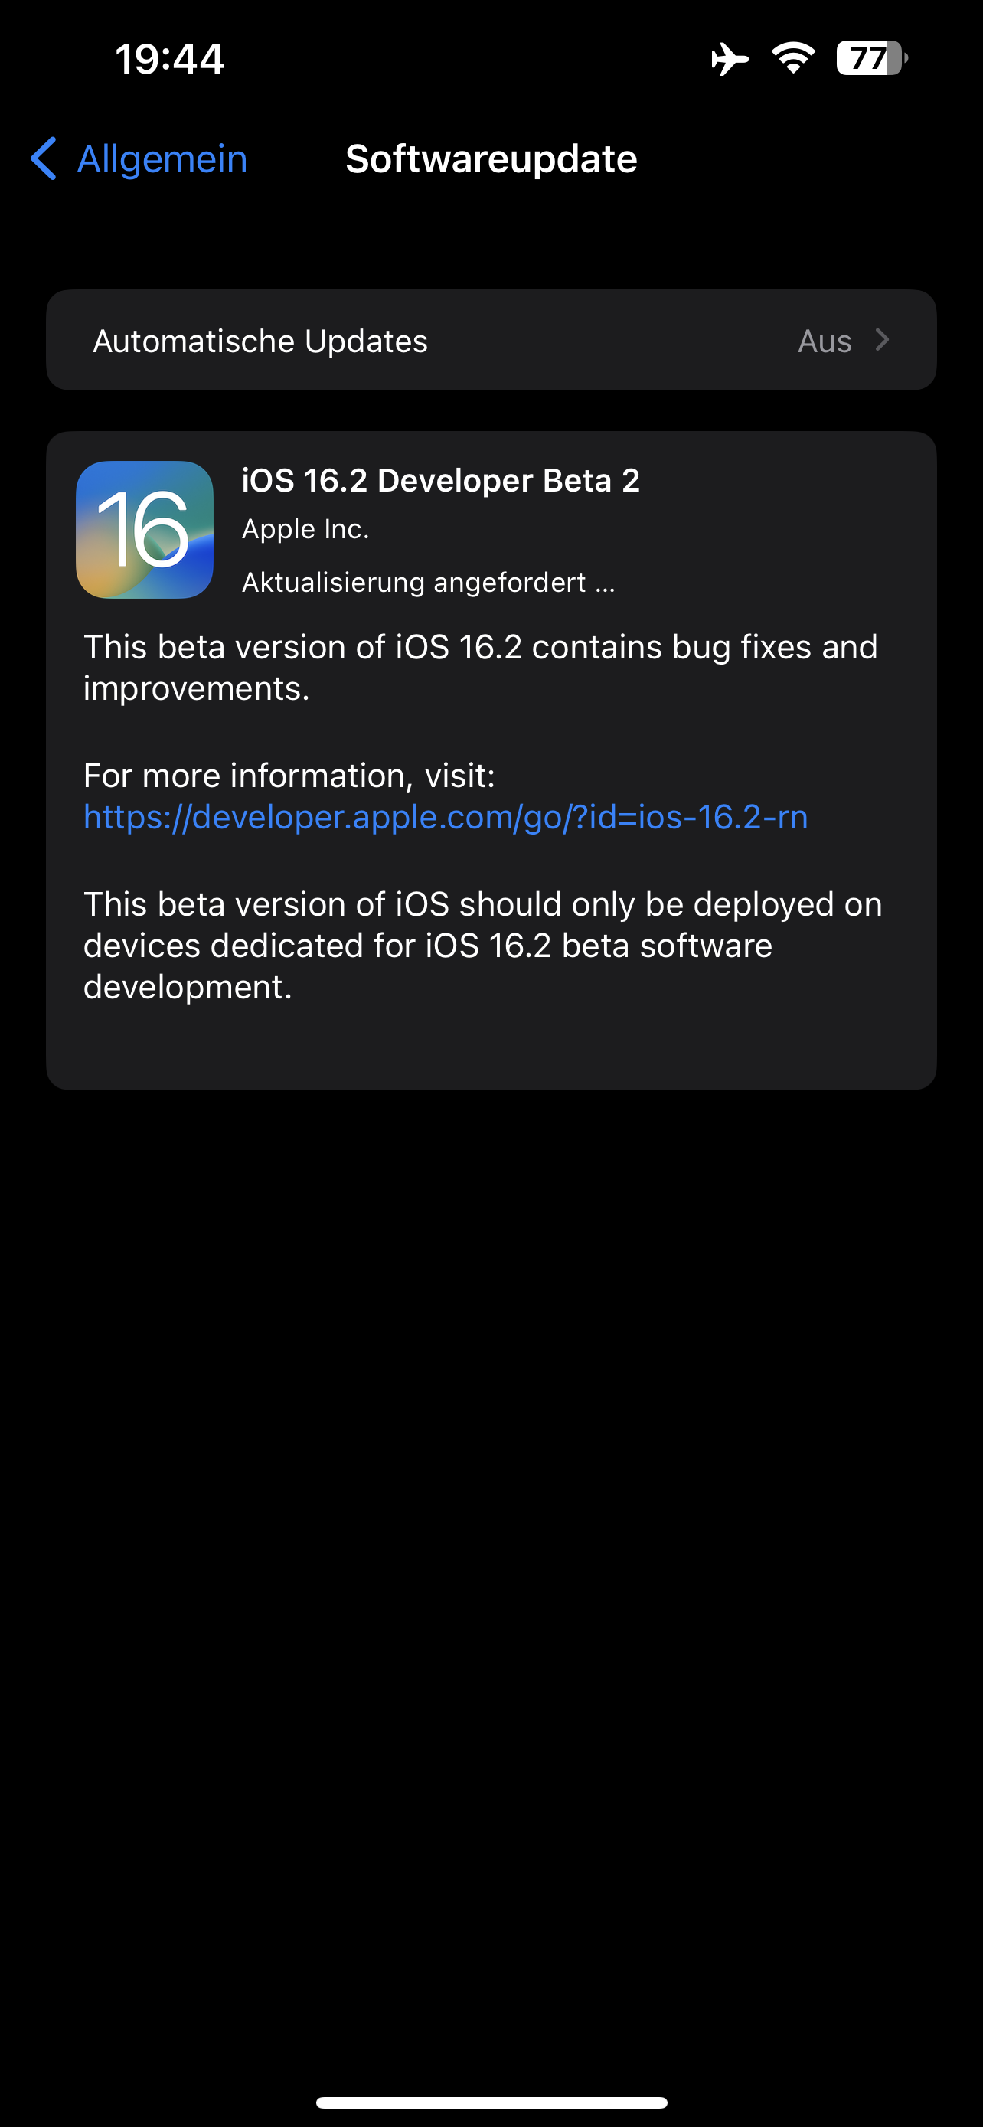Tap the blue back chevron icon
This screenshot has height=2127, width=983.
pos(44,158)
